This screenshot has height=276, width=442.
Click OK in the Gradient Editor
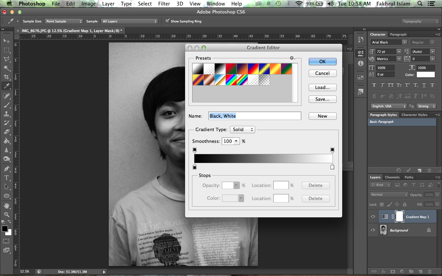[x=323, y=61]
